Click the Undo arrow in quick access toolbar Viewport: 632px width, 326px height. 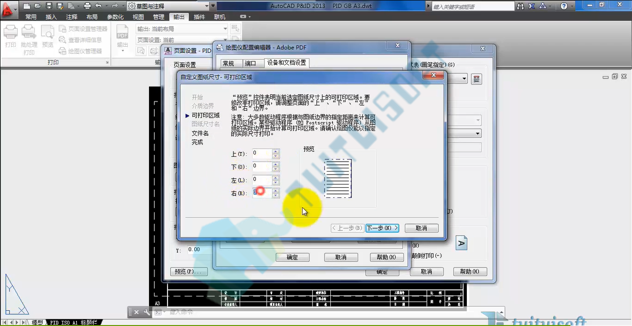tap(98, 6)
